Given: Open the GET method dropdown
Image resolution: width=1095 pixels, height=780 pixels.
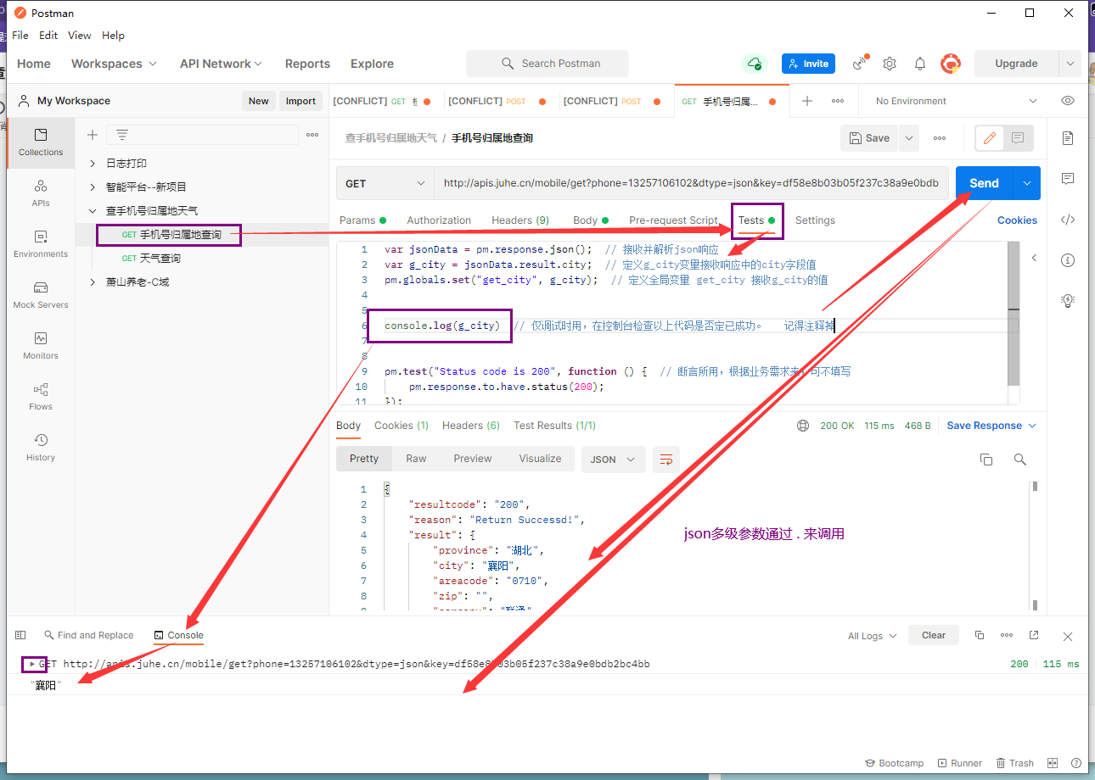Looking at the screenshot, I should pyautogui.click(x=385, y=183).
